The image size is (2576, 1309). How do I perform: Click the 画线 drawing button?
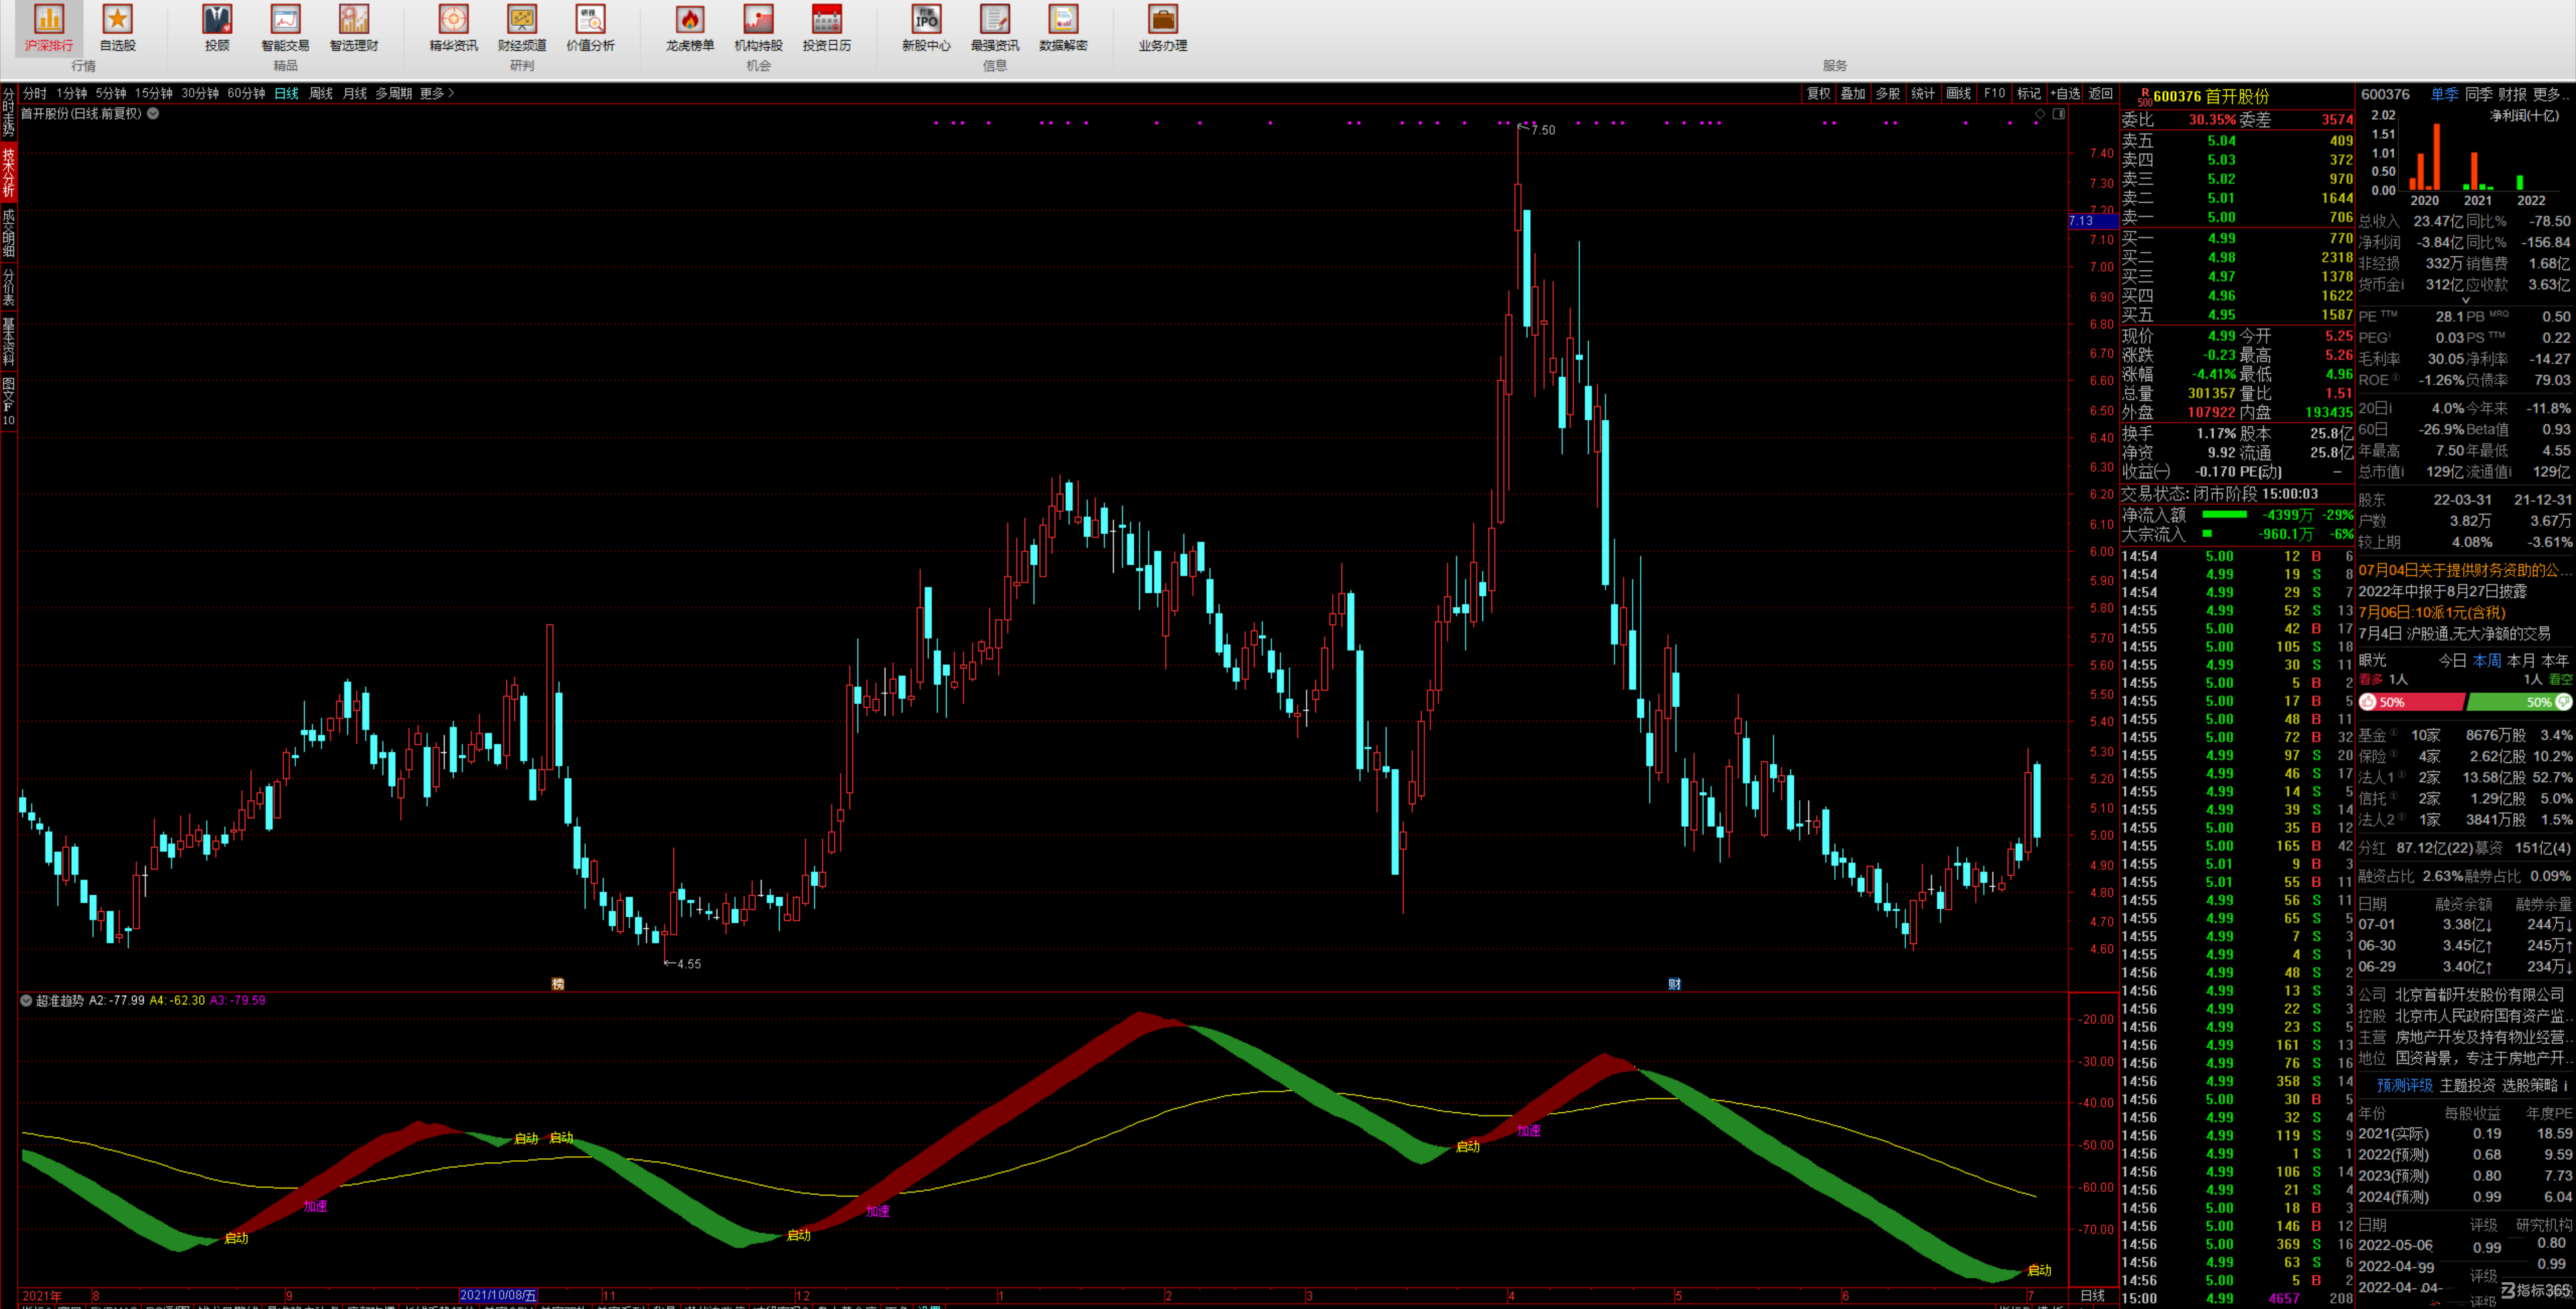point(1958,93)
